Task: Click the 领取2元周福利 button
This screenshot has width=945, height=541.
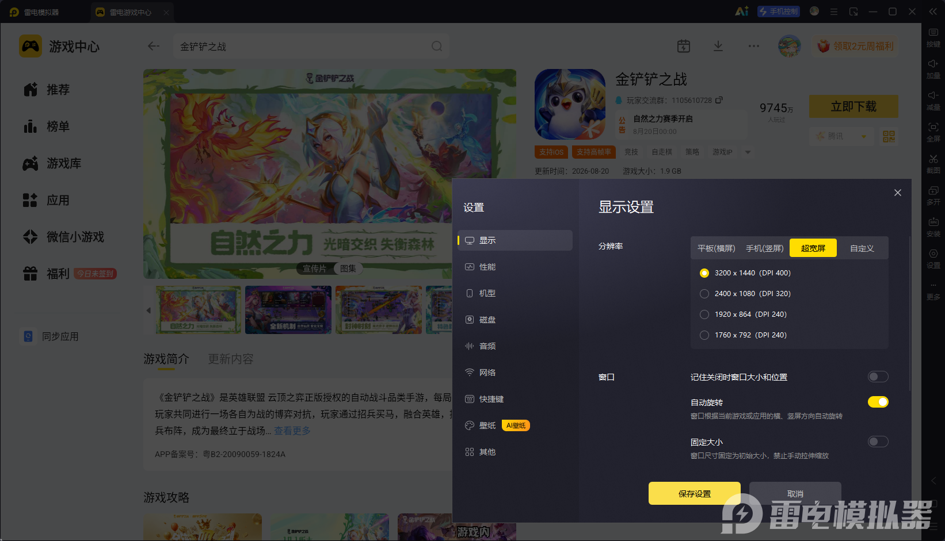Action: [856, 46]
